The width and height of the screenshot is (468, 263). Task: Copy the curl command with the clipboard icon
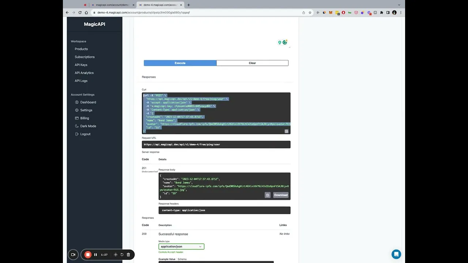point(286,131)
